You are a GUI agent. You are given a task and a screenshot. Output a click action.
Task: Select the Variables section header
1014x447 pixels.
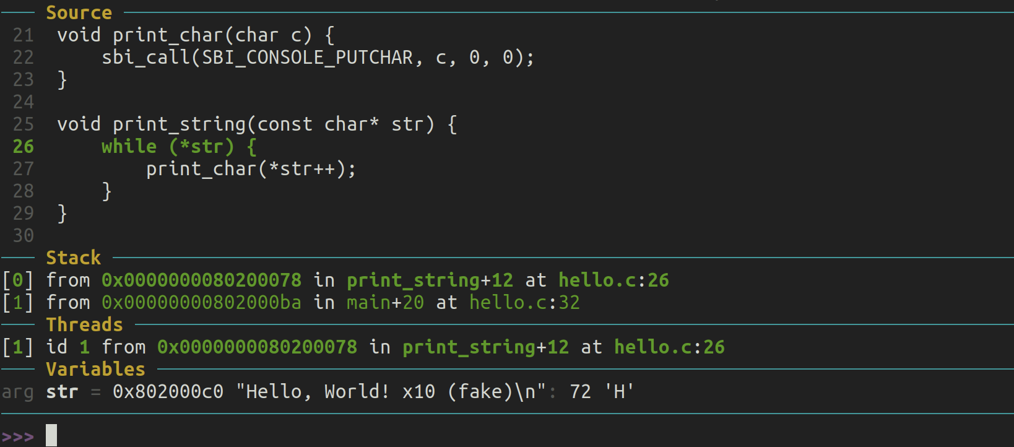(x=96, y=369)
